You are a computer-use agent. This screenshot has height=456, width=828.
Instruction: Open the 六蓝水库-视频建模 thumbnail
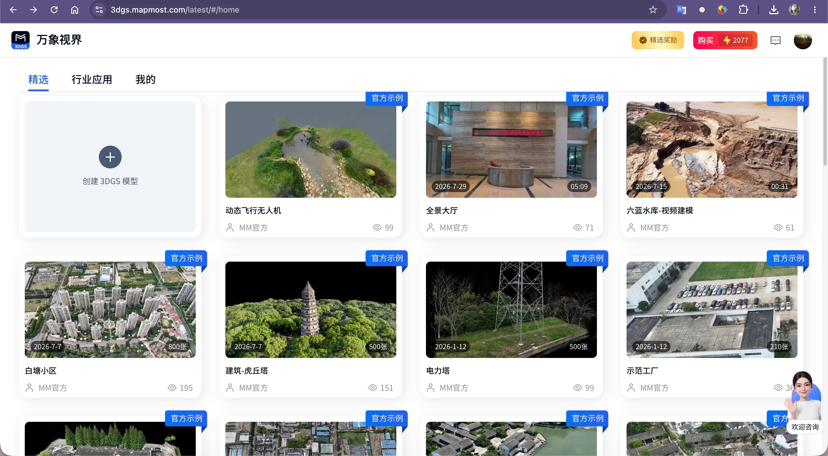pos(712,150)
